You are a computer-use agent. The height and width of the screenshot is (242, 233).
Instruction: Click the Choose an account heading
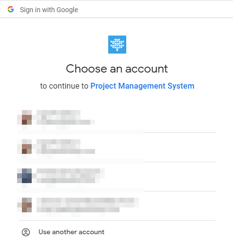117,69
